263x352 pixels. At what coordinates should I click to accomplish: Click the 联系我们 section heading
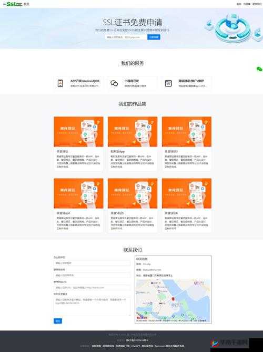[132, 250]
